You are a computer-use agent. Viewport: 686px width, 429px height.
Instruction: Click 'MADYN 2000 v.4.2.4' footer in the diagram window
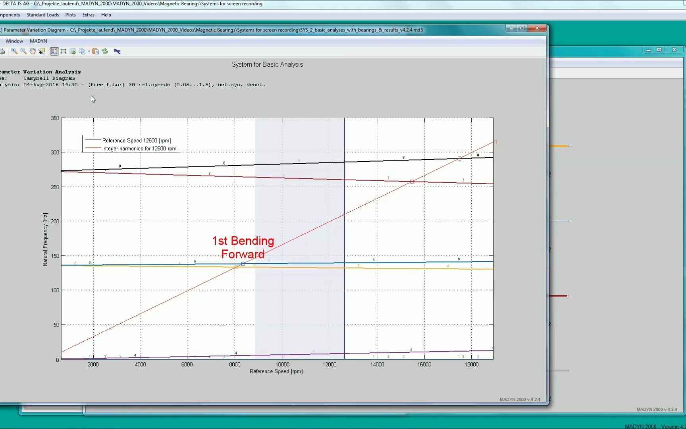coord(520,400)
